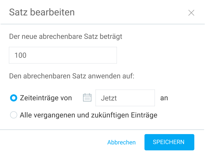Click the blue filled radio circle
Viewport: 205px width, 159px height.
coord(14,98)
